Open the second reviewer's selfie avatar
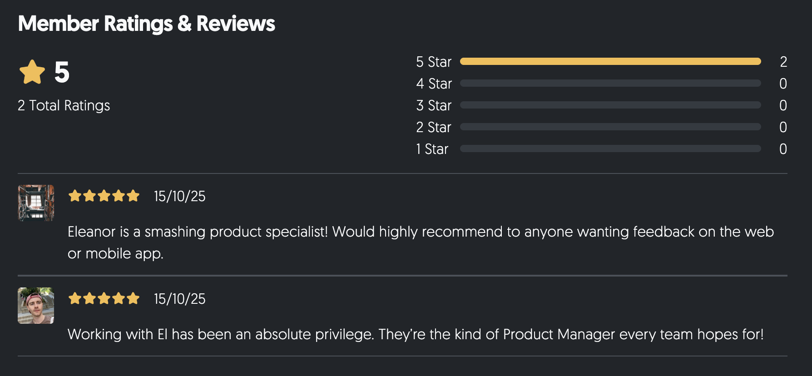 36,305
